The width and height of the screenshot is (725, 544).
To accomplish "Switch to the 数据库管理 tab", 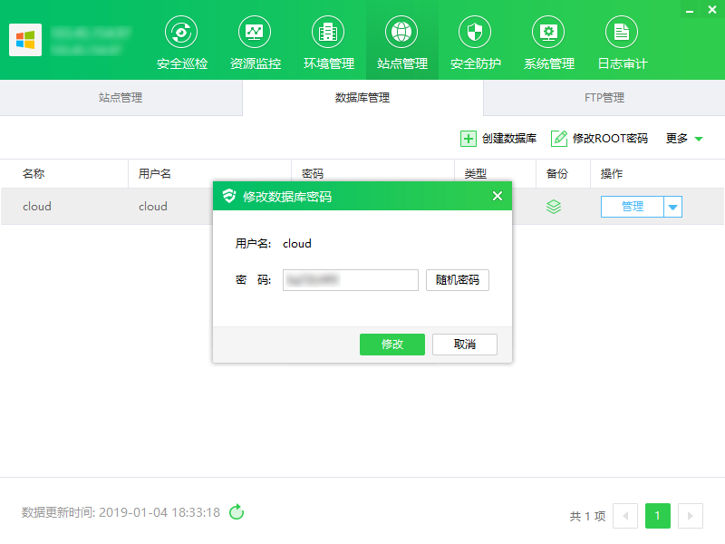I will [x=362, y=98].
